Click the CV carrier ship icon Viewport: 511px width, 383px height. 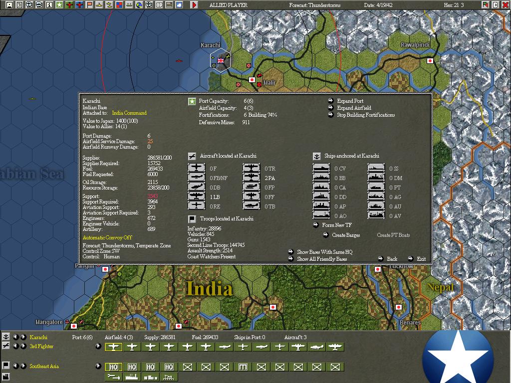[x=321, y=168]
